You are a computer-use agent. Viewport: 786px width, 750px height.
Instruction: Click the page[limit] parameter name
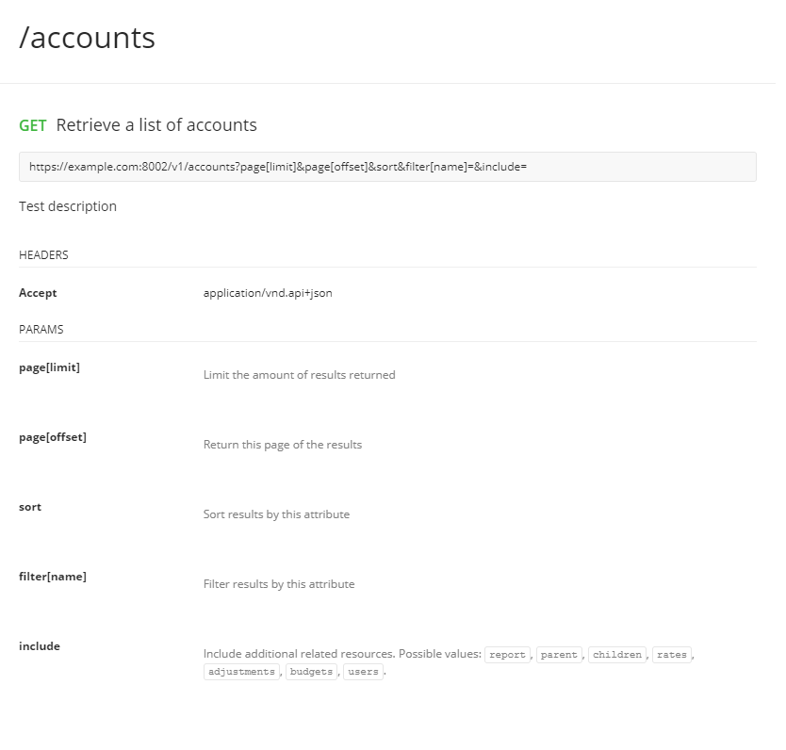(49, 367)
